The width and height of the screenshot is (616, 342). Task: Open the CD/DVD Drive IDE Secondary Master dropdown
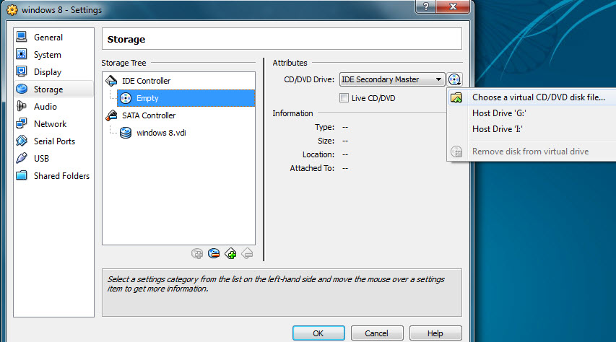pyautogui.click(x=392, y=79)
